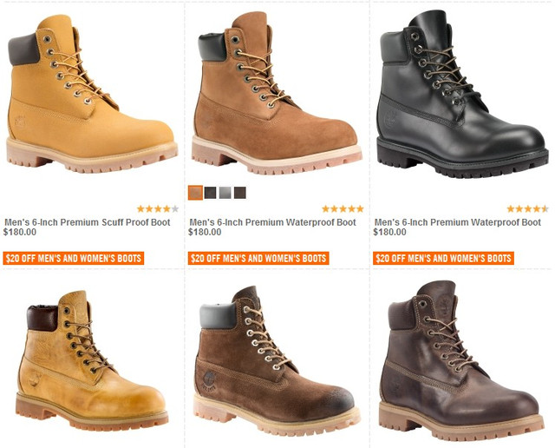
Task: Open the four-star rating of Scuff Proof Boot
Action: click(158, 208)
